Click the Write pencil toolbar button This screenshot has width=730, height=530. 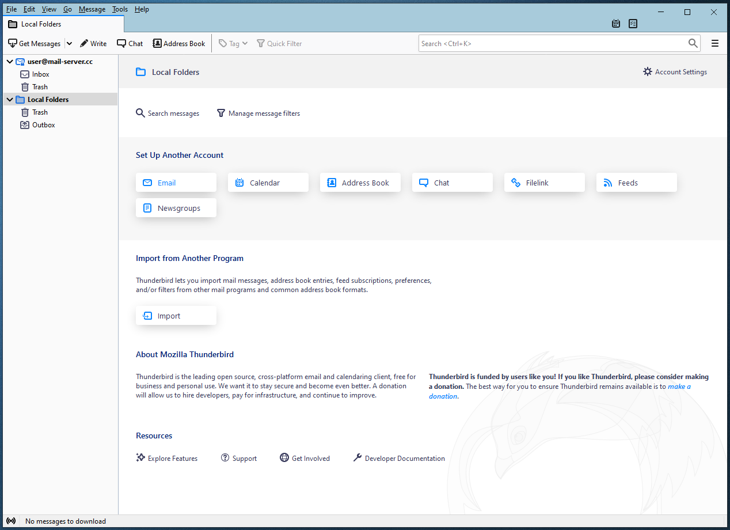[93, 43]
